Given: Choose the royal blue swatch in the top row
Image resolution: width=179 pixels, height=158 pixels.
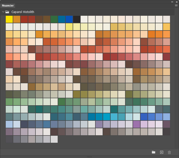Looking at the screenshot, I should pos(69,19).
